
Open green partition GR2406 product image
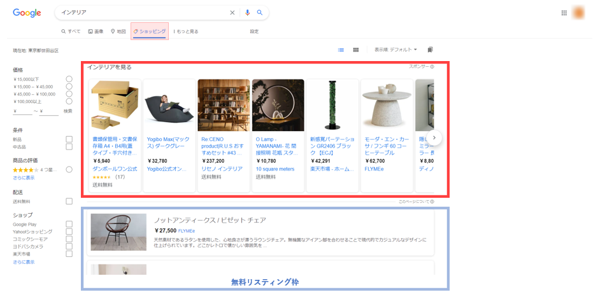pyautogui.click(x=332, y=105)
